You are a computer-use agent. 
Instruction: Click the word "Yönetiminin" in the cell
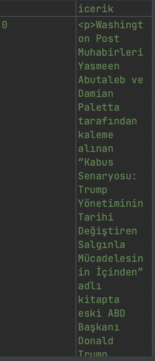pos(111,203)
